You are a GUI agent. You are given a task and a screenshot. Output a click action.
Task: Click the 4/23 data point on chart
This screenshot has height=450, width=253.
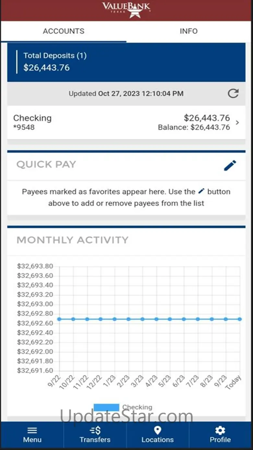tap(156, 319)
